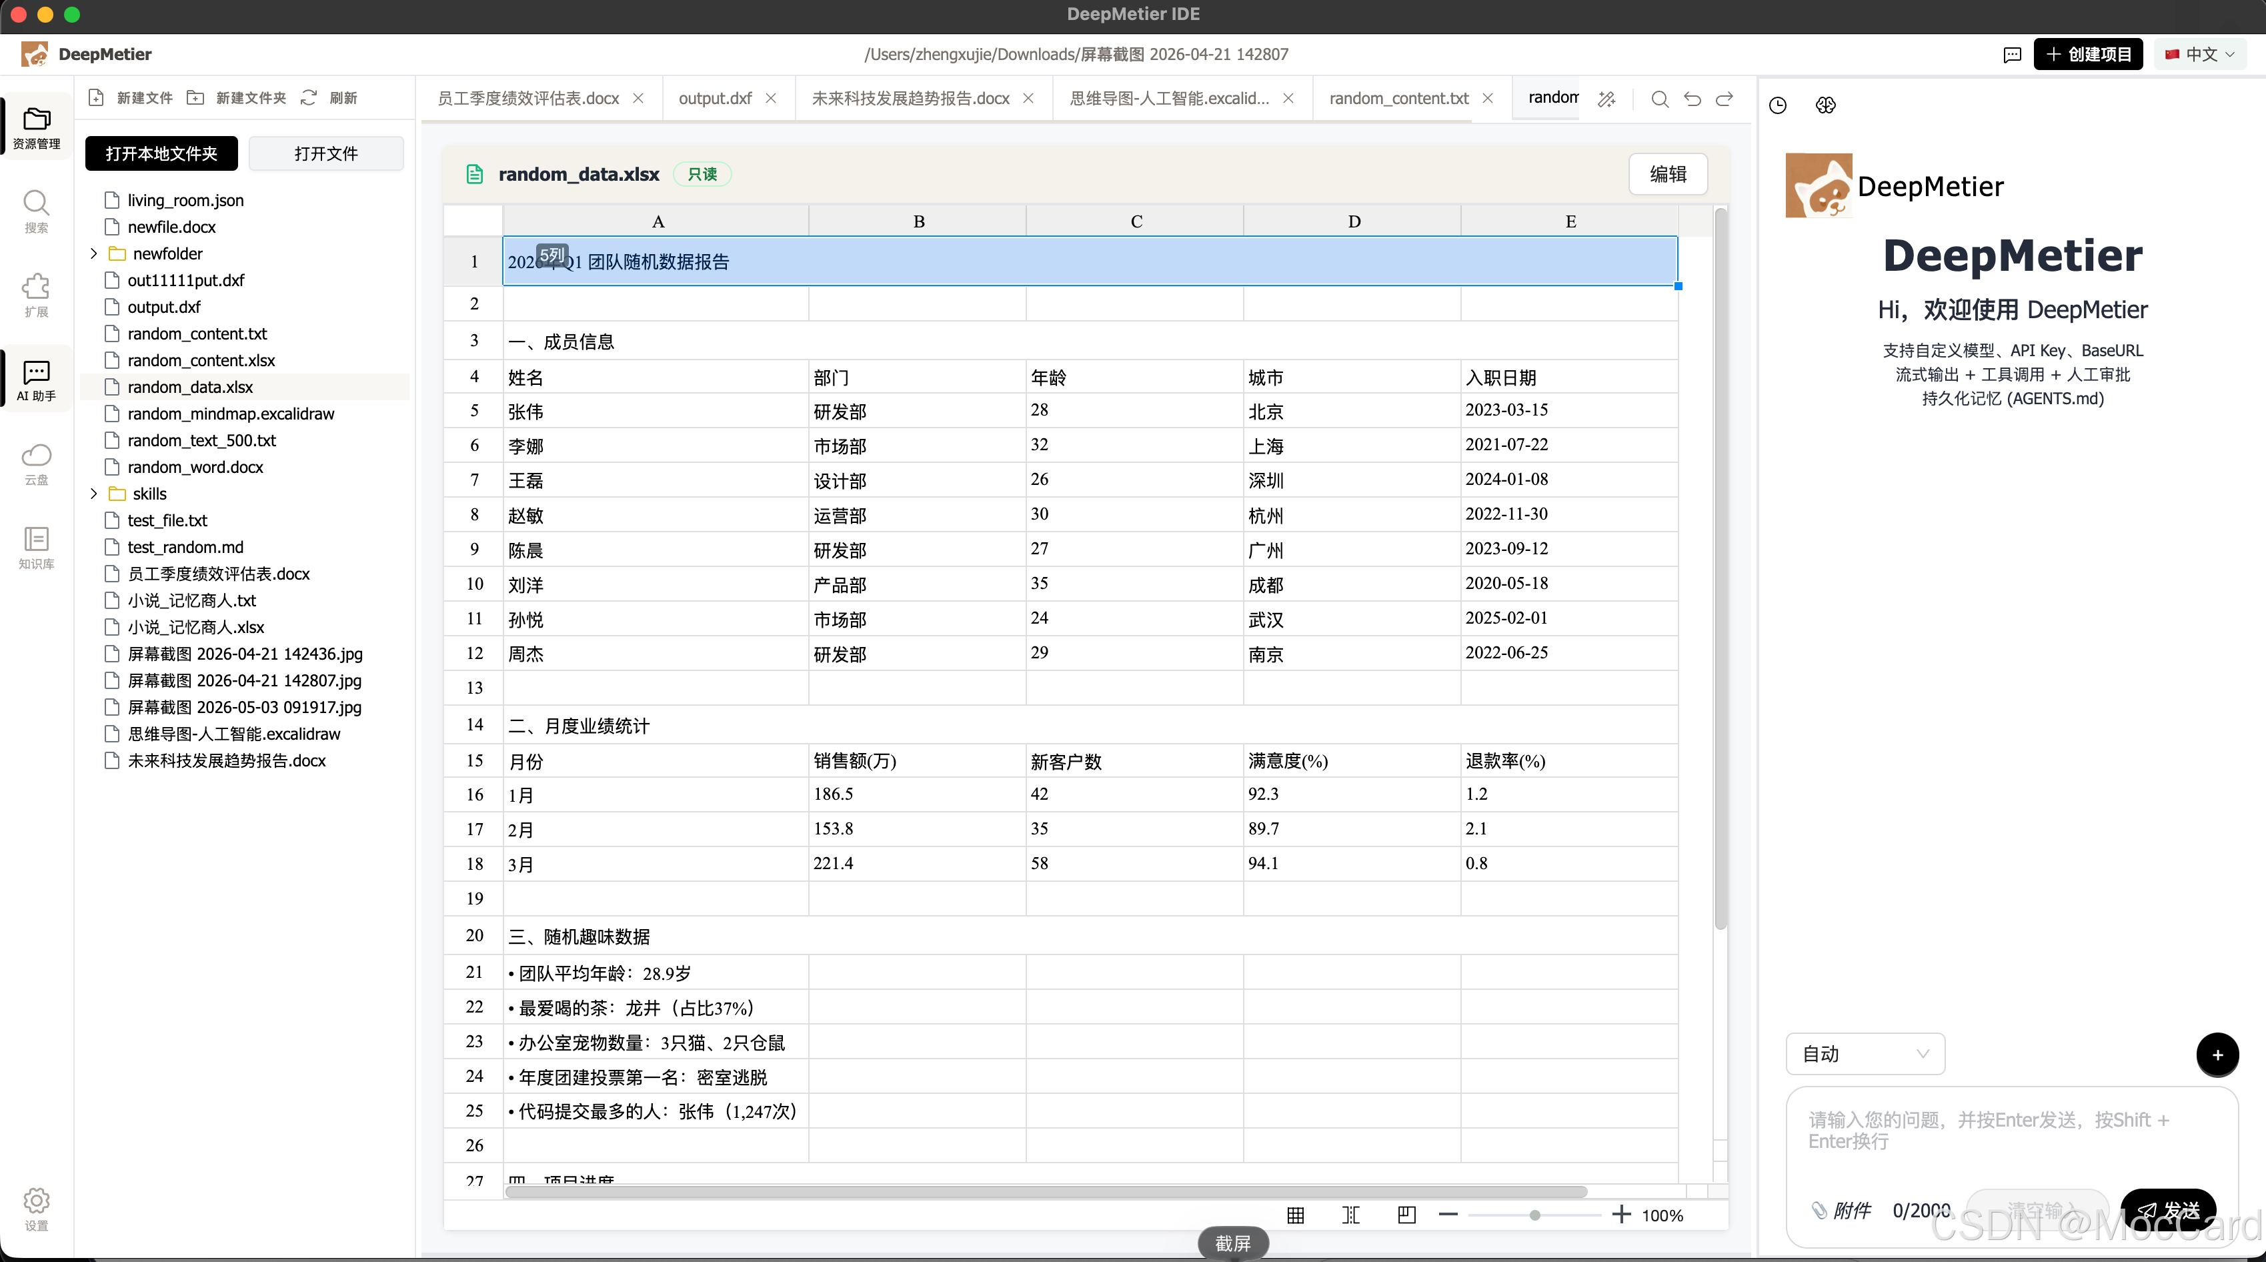2266x1262 pixels.
Task: Switch to random_content.txt tab
Action: click(x=1398, y=99)
